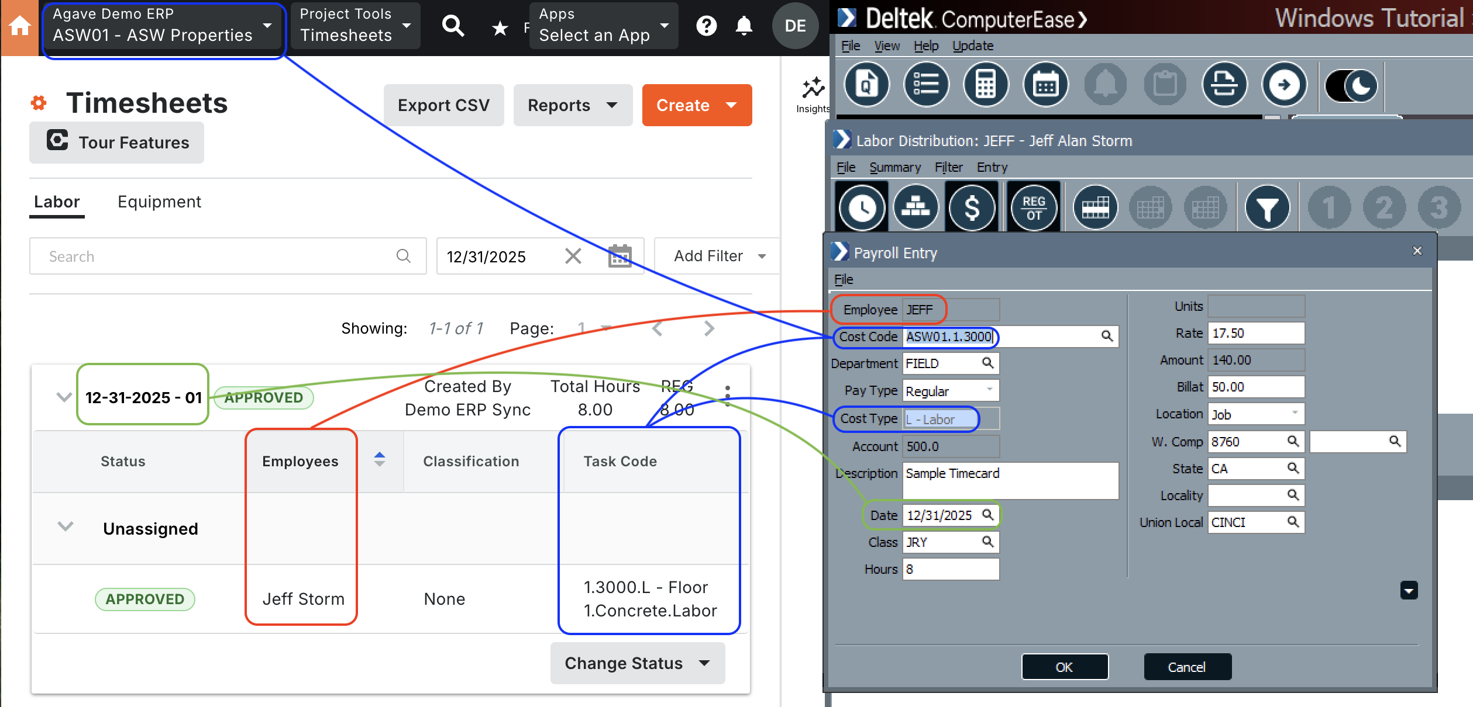Click the REG/OT icon in Labor Distribution toolbar
Screen dimensions: 1473x707
(x=1033, y=207)
